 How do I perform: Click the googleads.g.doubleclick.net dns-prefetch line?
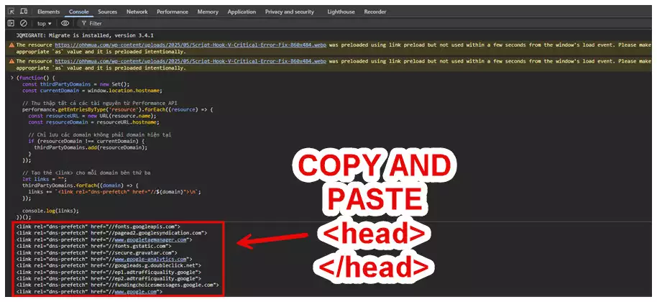109,265
